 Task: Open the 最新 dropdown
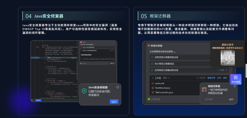point(166,78)
